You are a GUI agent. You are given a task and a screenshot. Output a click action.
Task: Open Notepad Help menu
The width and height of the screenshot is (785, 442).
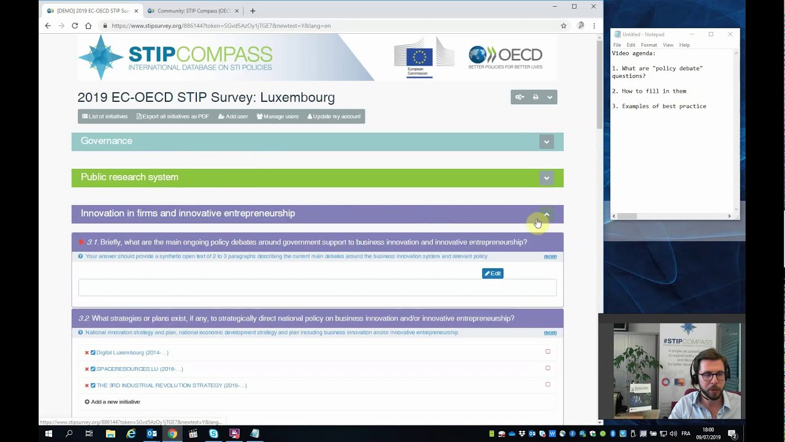click(x=684, y=45)
